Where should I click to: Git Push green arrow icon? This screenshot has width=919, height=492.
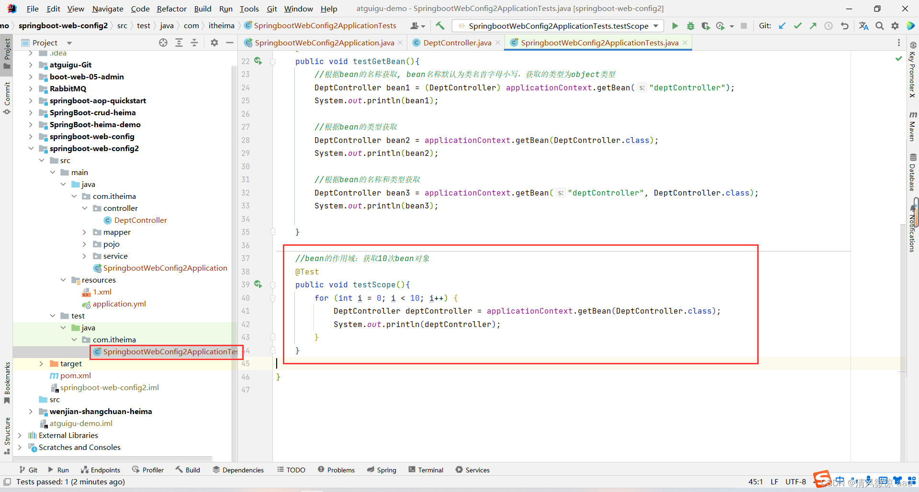point(813,26)
